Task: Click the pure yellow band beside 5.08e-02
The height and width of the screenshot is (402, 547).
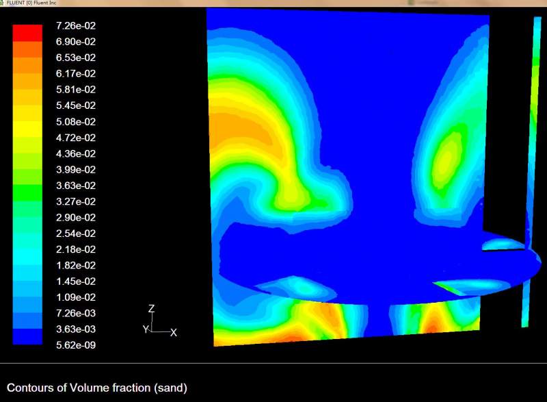Action: pyautogui.click(x=27, y=129)
